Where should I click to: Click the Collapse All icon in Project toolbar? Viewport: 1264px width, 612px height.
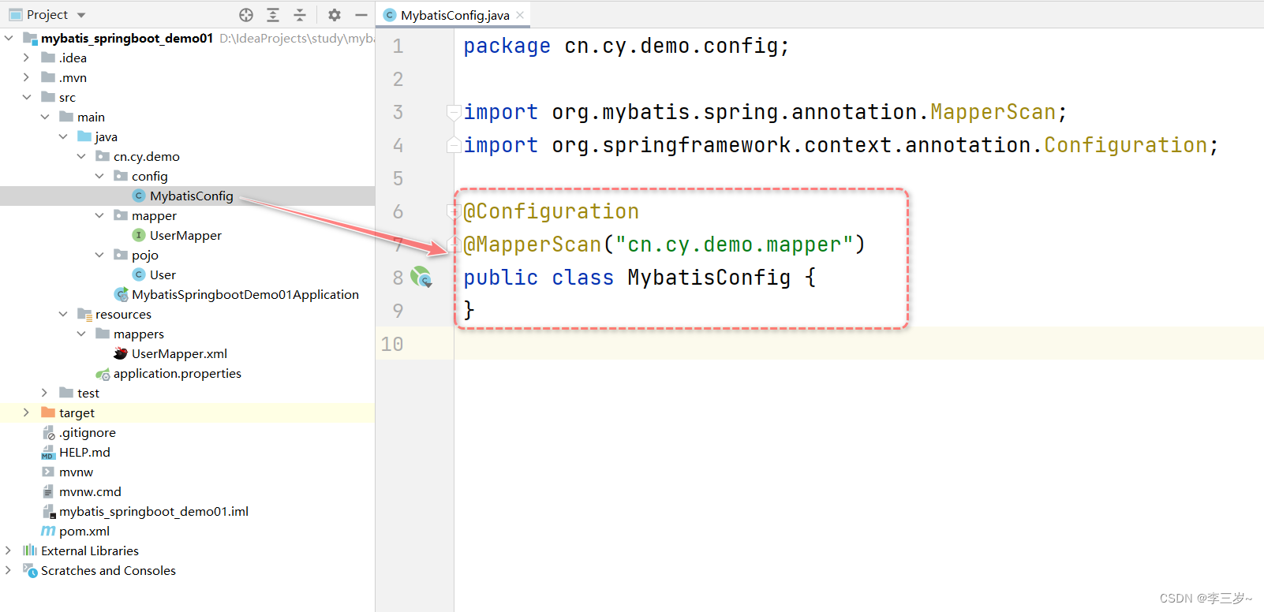(x=300, y=15)
